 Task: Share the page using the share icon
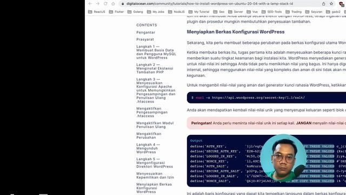pyautogui.click(x=323, y=4)
